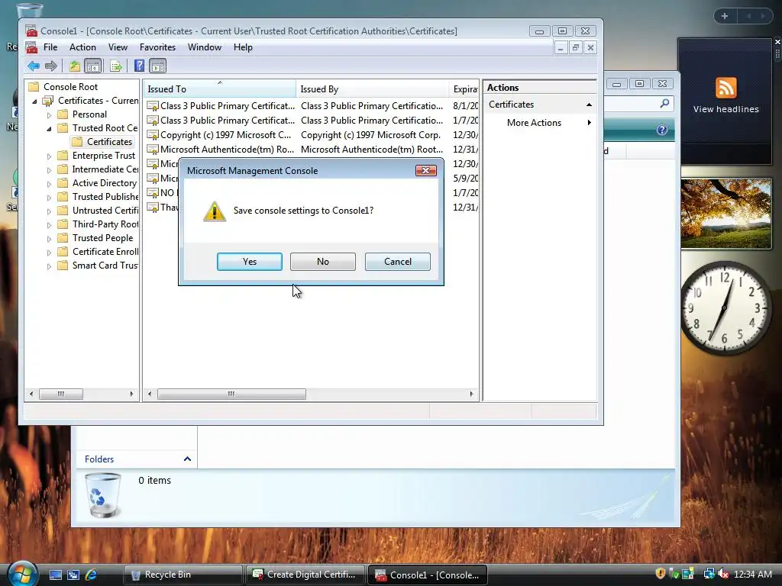Click the Up One Level folder icon
This screenshot has width=782, height=586.
click(75, 66)
